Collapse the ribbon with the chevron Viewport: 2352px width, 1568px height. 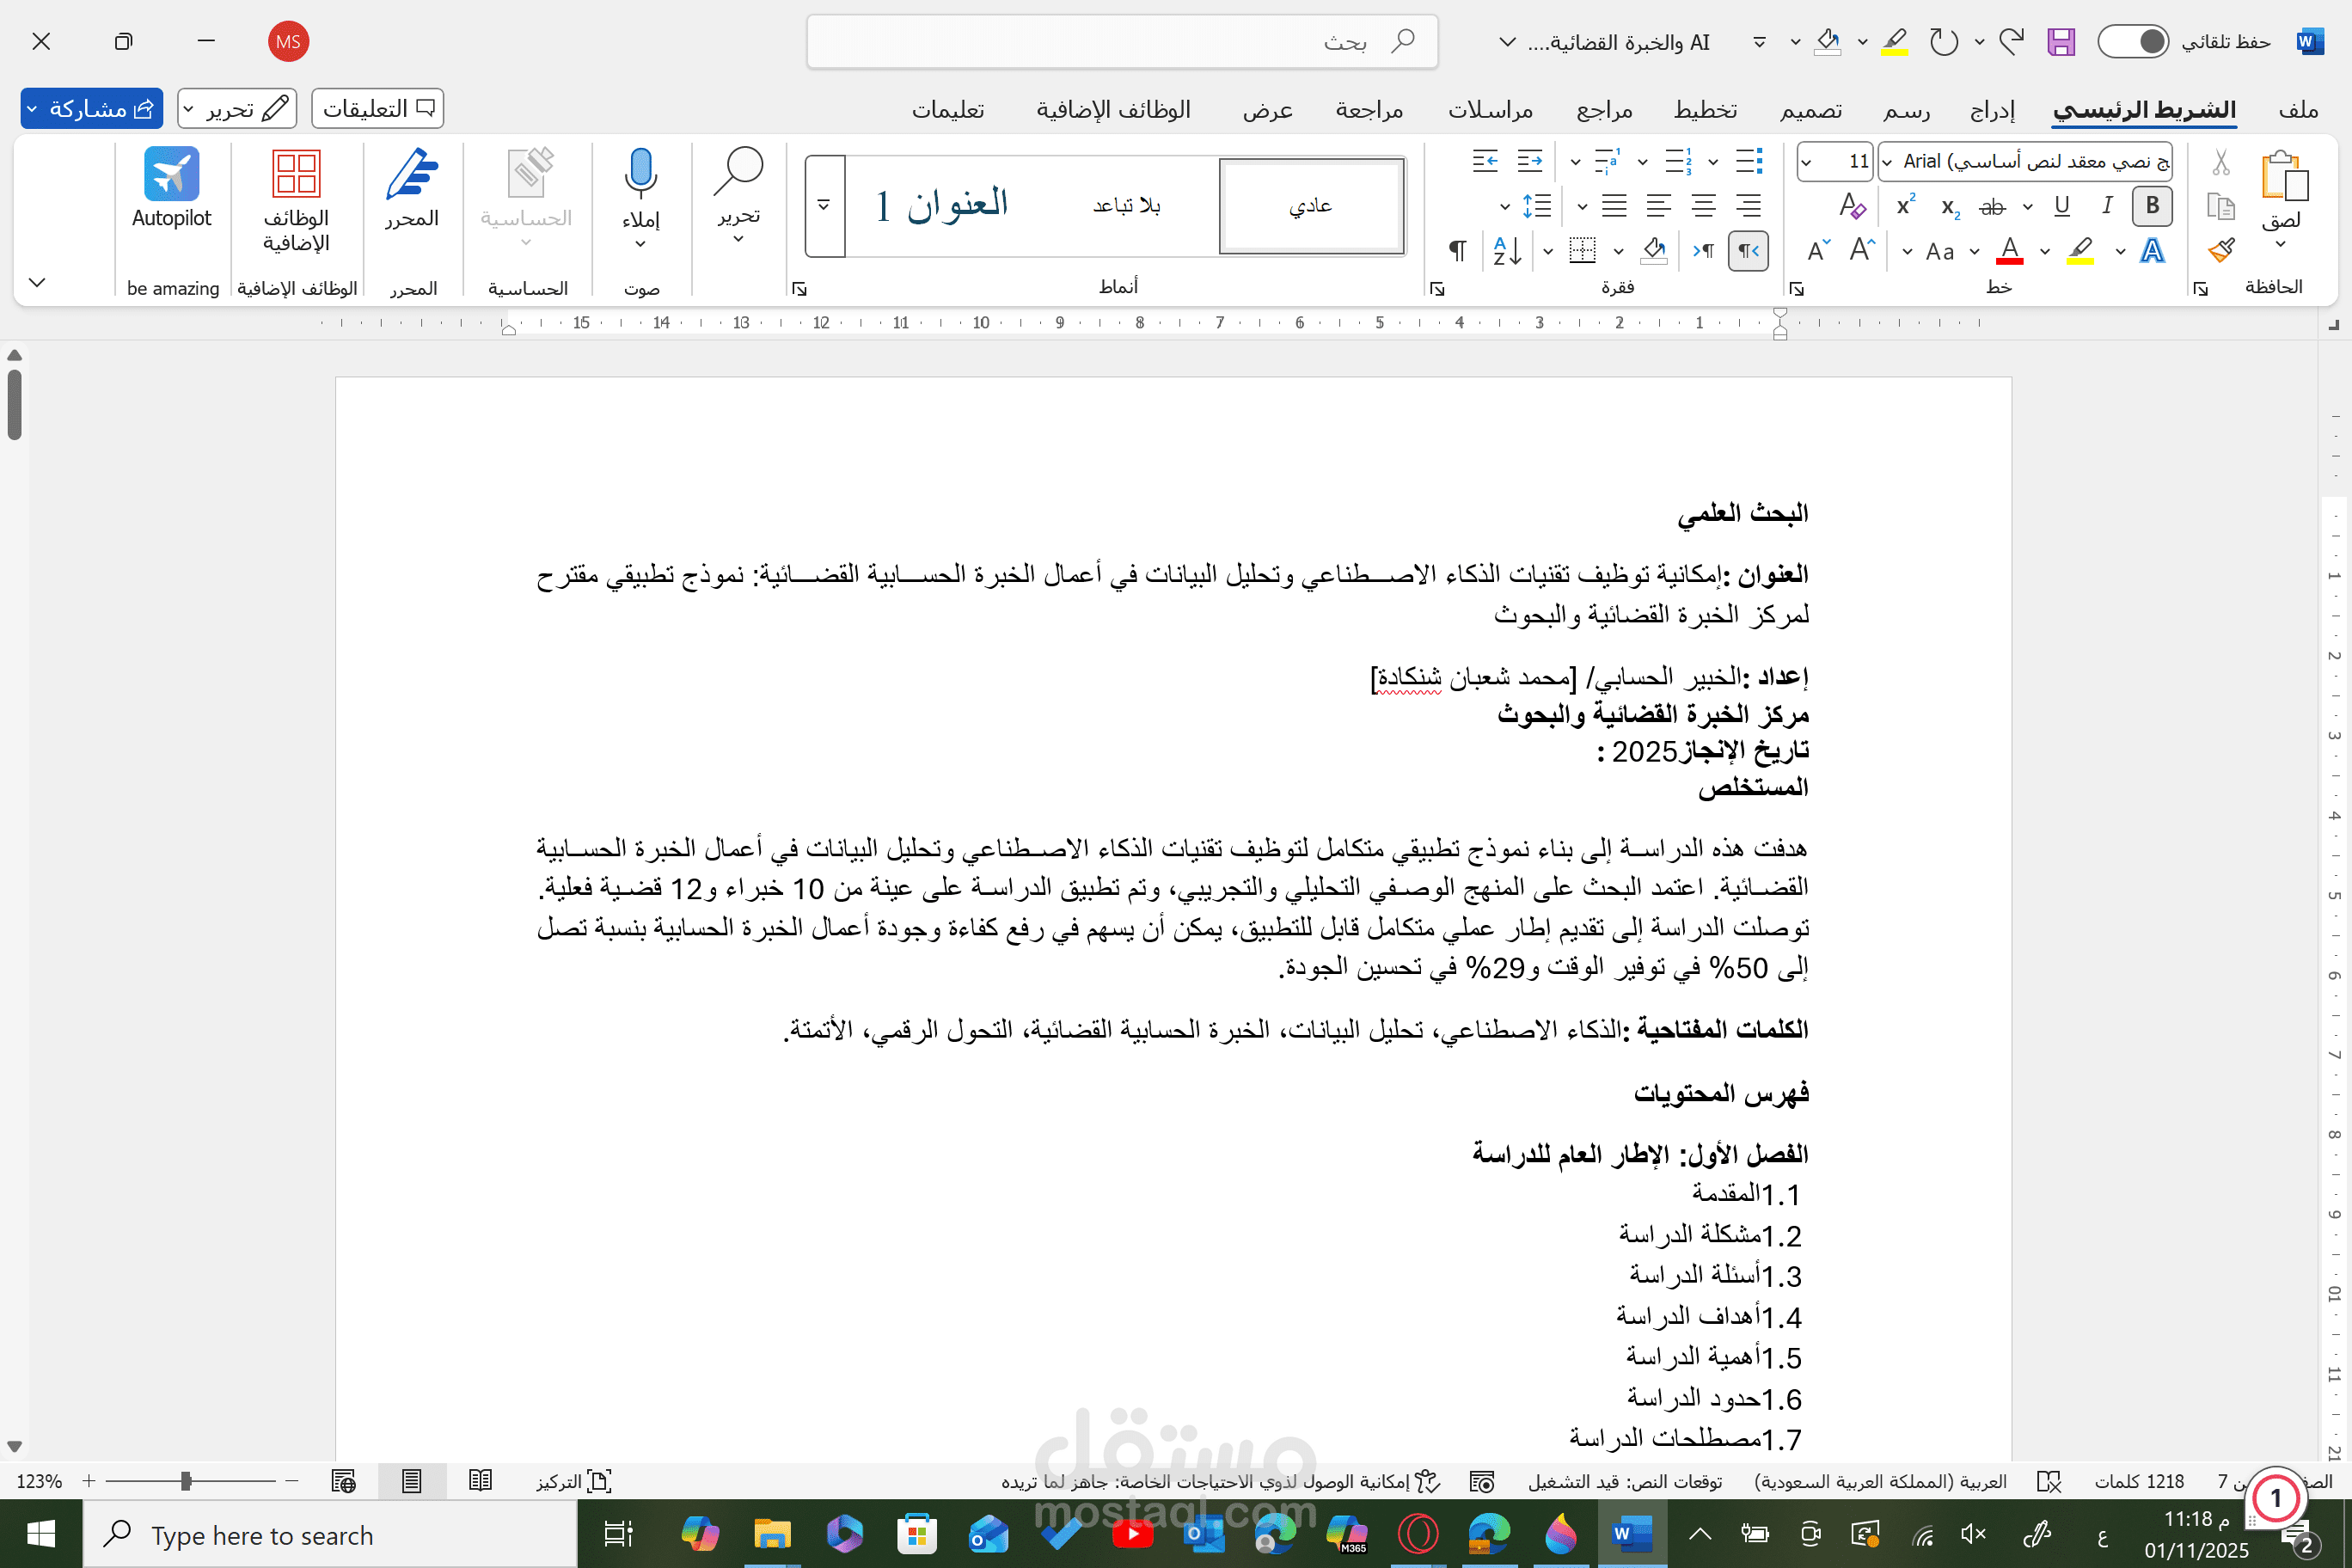[x=37, y=282]
